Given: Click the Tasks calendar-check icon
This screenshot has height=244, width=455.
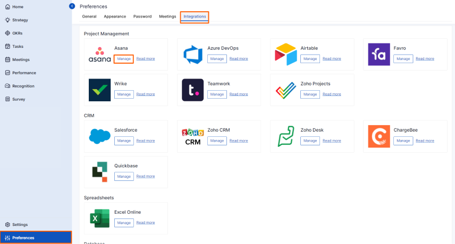Looking at the screenshot, I should pyautogui.click(x=7, y=46).
